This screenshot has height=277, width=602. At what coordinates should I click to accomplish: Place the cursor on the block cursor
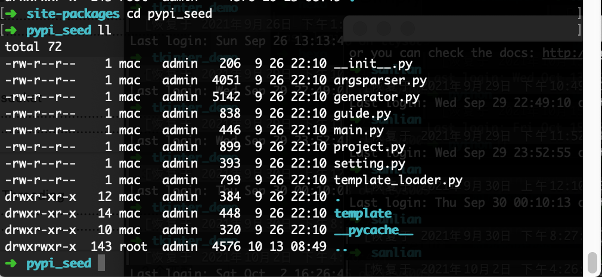click(101, 263)
